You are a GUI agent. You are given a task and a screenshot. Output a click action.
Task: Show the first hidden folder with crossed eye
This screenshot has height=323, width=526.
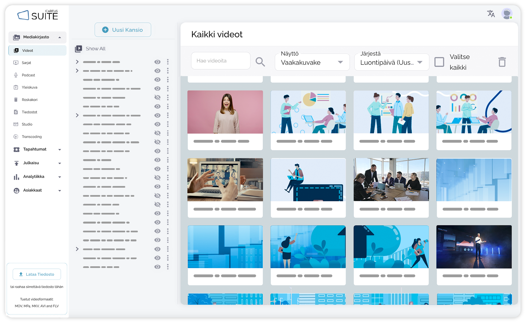(x=157, y=97)
